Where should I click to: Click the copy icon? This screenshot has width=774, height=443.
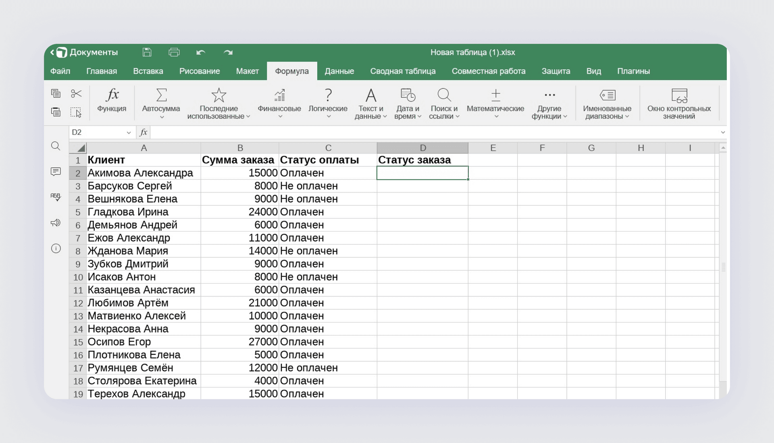[56, 93]
